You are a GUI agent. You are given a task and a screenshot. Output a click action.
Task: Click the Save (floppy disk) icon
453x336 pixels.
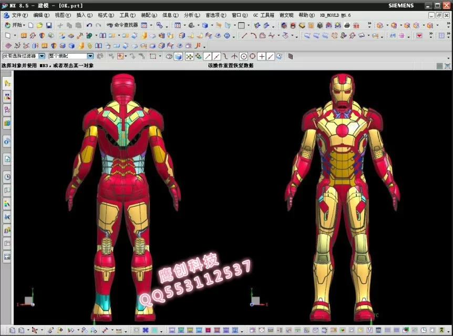tap(49, 25)
